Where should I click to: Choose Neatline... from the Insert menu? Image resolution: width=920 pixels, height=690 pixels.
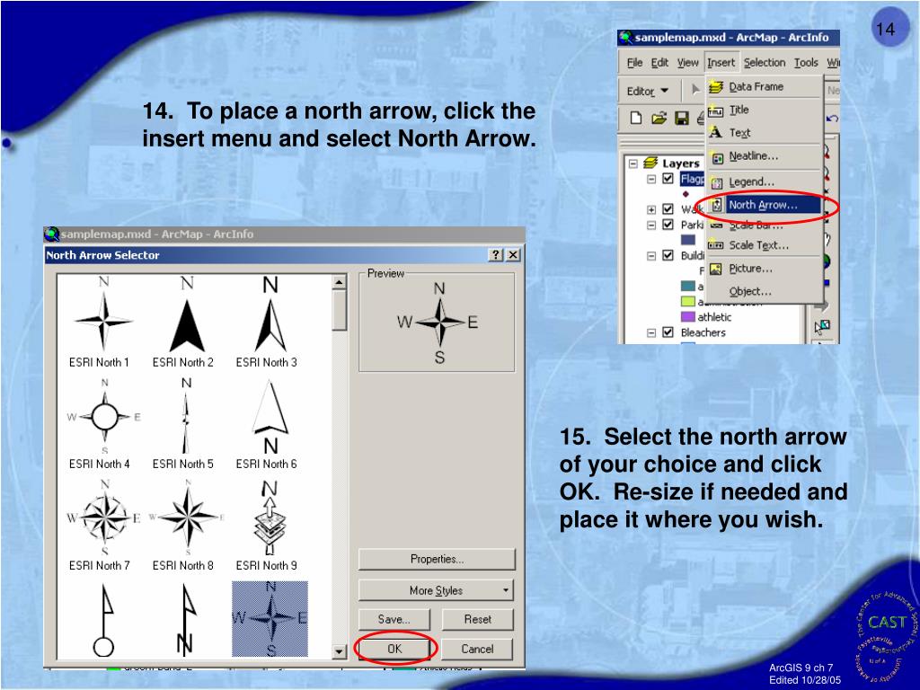pyautogui.click(x=764, y=156)
